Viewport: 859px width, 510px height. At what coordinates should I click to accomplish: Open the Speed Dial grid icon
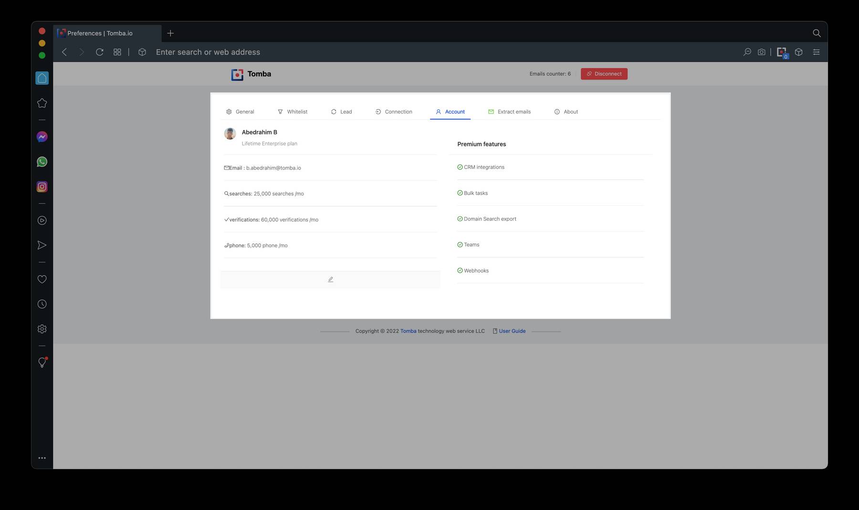click(x=117, y=52)
